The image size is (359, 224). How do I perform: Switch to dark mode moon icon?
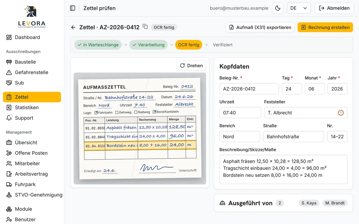278,8
